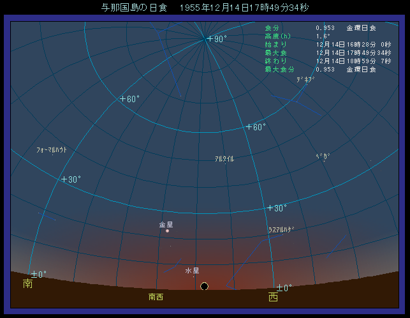Select the デネブ star label
The image size is (410, 318).
[x=305, y=80]
